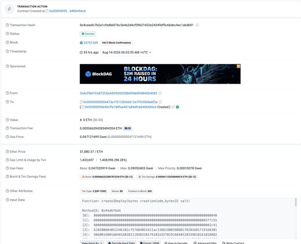The image size is (301, 244).
Task: Click the green check icon before block 25751359
Action: tap(81, 43)
